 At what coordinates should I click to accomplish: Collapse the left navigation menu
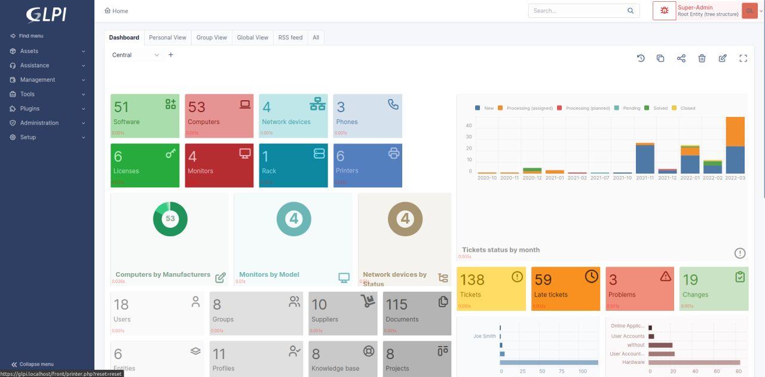pos(34,364)
